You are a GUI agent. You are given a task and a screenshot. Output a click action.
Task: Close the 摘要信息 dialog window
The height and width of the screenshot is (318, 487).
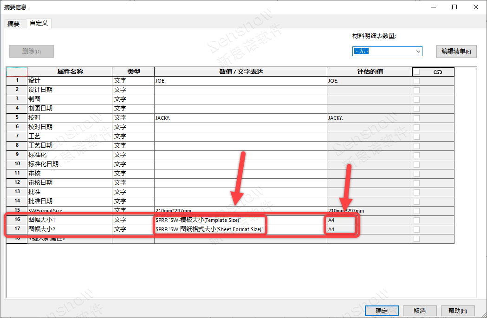pyautogui.click(x=475, y=7)
